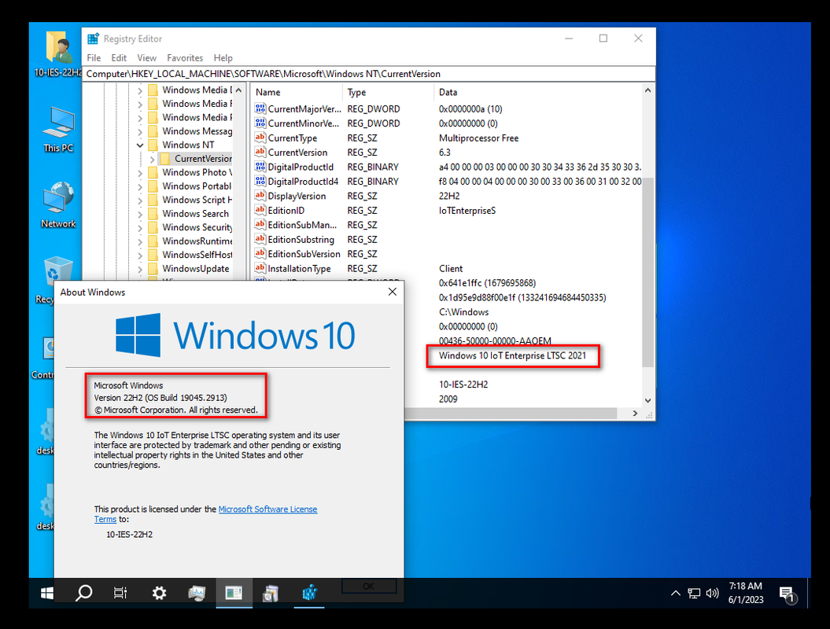Click the CurrentType string value icon

[x=260, y=138]
